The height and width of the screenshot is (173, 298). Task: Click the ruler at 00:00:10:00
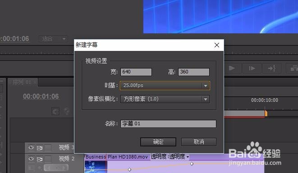point(265,100)
